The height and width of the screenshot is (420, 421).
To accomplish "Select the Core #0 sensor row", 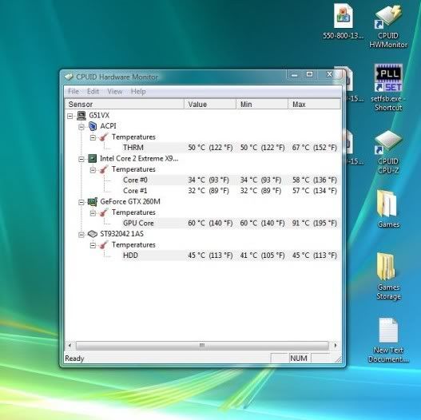I will click(230, 180).
